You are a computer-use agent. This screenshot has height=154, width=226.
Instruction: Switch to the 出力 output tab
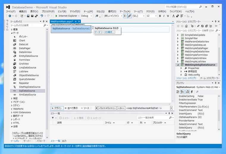click(x=64, y=141)
